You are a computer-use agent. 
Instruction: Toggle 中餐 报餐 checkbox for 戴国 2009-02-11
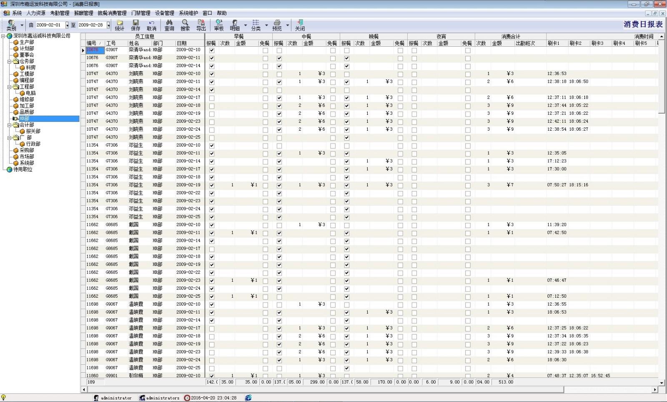(x=279, y=233)
